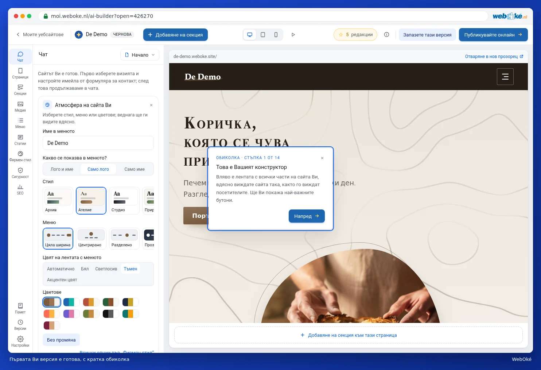Click Напред in the tour popup
Image resolution: width=541 pixels, height=370 pixels.
307,216
